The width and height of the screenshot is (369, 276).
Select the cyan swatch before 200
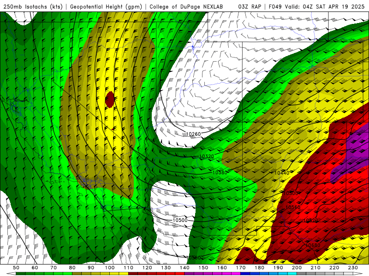click(292, 273)
